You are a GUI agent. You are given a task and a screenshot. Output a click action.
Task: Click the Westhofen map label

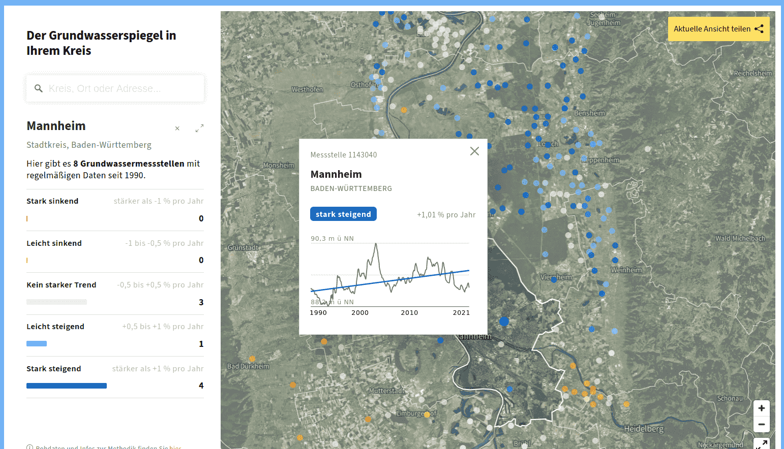[307, 89]
